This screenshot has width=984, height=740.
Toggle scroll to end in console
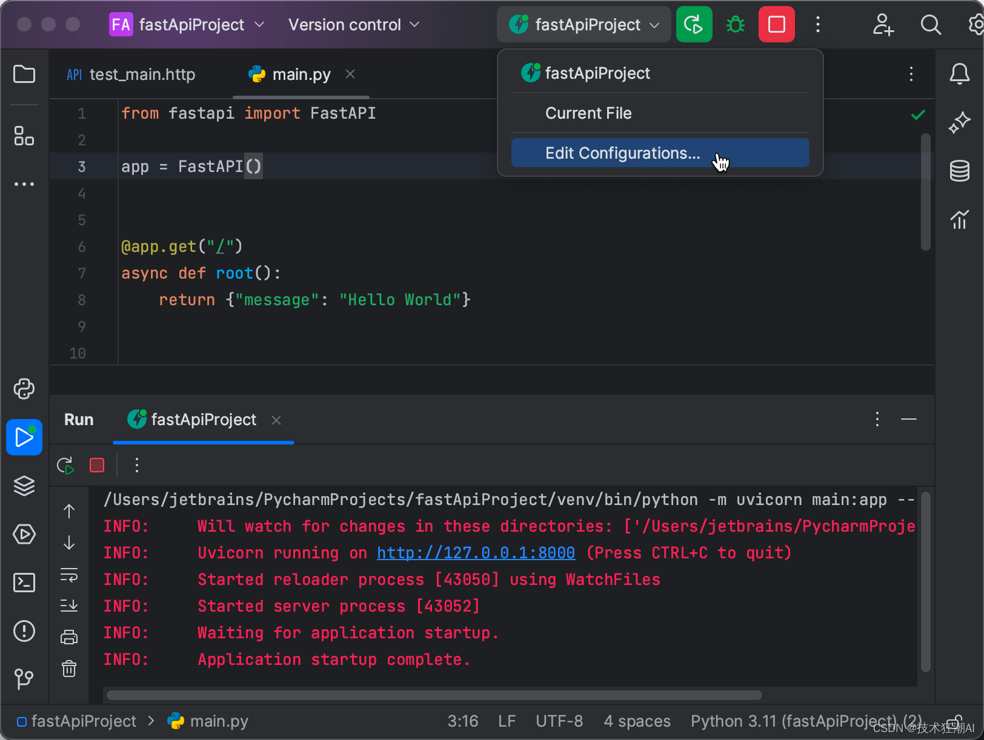pyautogui.click(x=69, y=605)
